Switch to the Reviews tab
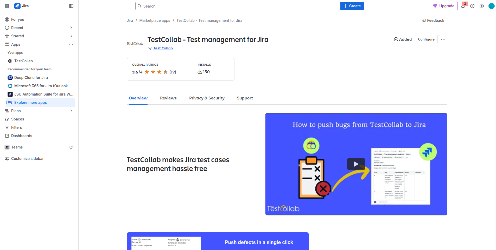Image resolution: width=496 pixels, height=250 pixels. click(168, 98)
